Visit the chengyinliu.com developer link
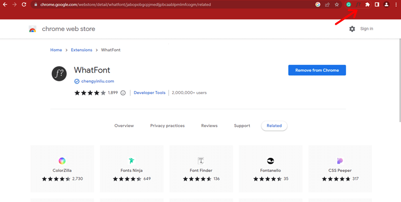Viewport: 401px width, 202px height. point(98,82)
